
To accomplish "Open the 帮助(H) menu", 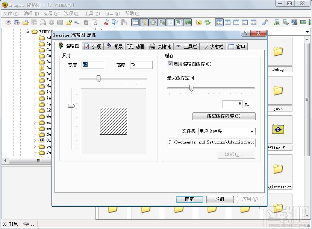I will coord(133,13).
